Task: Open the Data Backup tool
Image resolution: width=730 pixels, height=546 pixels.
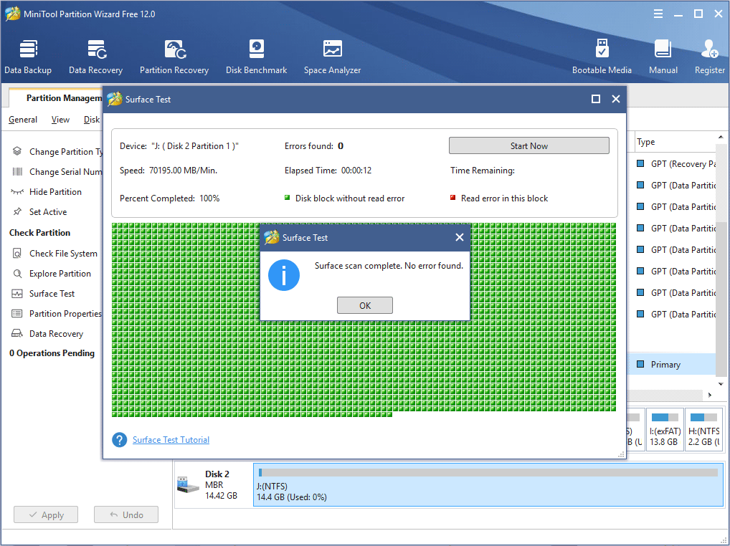Action: tap(28, 57)
